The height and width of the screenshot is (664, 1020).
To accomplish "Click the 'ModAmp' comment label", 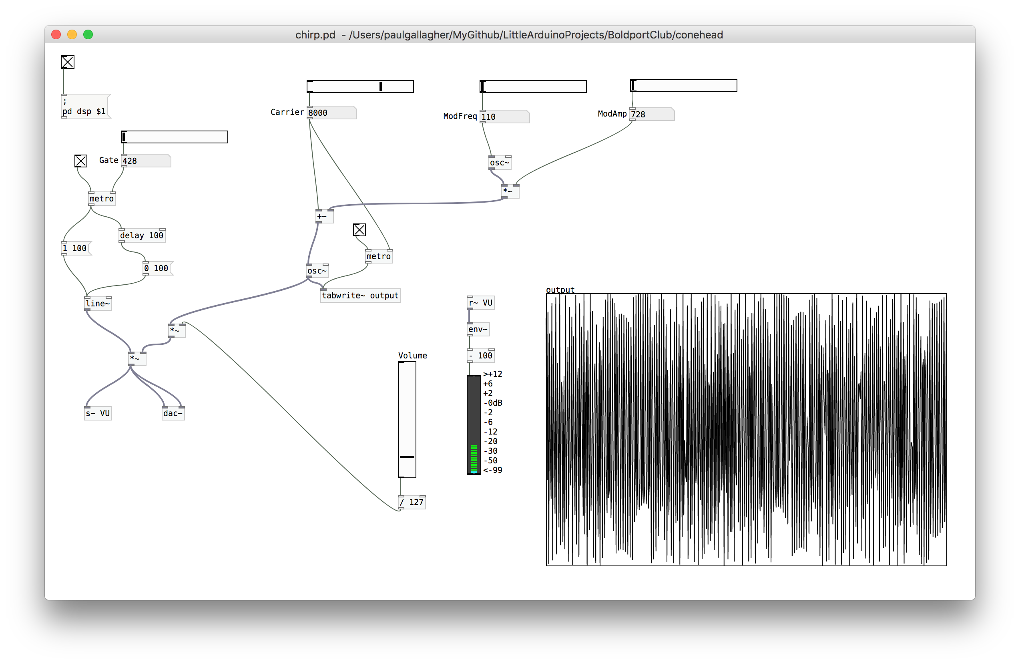I will click(x=612, y=114).
